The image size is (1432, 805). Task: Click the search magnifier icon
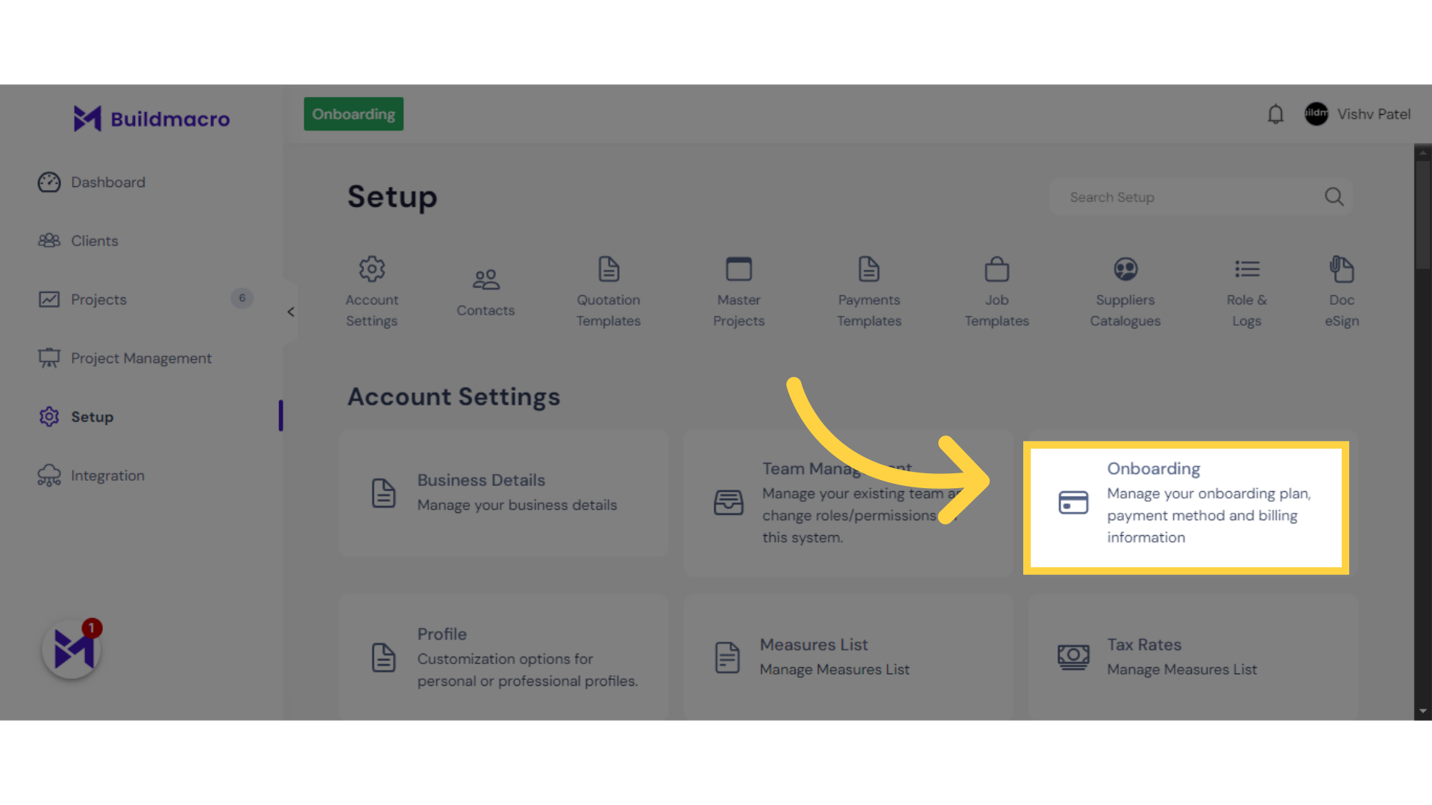(x=1334, y=197)
